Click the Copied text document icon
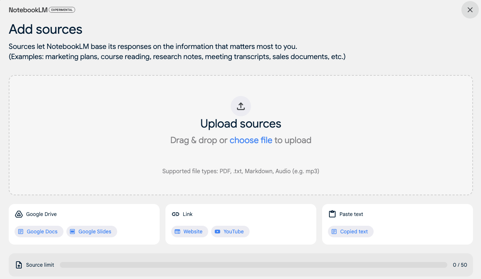Image resolution: width=481 pixels, height=279 pixels. pos(334,232)
